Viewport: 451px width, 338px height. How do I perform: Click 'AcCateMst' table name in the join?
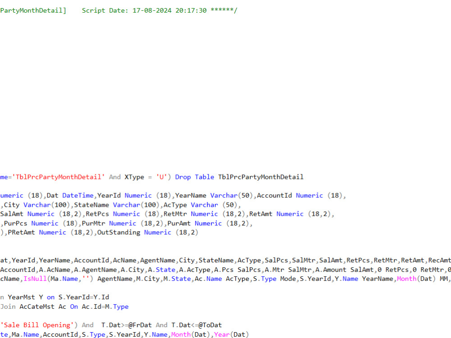[37, 306]
